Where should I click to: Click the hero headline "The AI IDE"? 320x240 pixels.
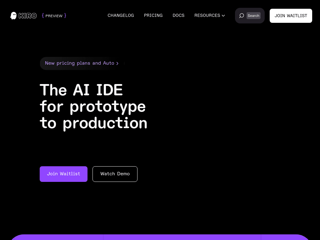81,90
